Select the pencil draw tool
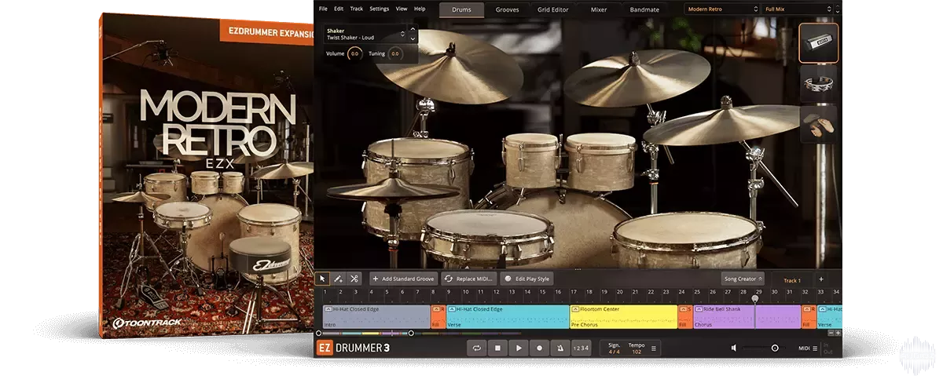943x383 pixels. pos(338,279)
